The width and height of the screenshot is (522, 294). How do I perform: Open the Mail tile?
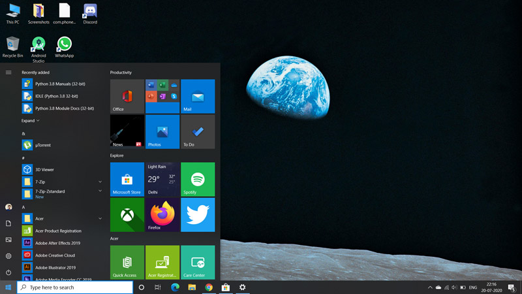coord(198,96)
